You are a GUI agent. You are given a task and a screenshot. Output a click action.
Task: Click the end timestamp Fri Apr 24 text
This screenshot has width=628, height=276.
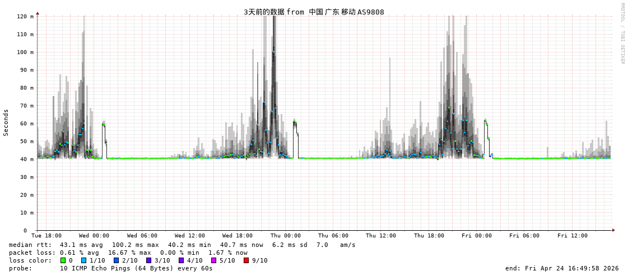[562, 268]
